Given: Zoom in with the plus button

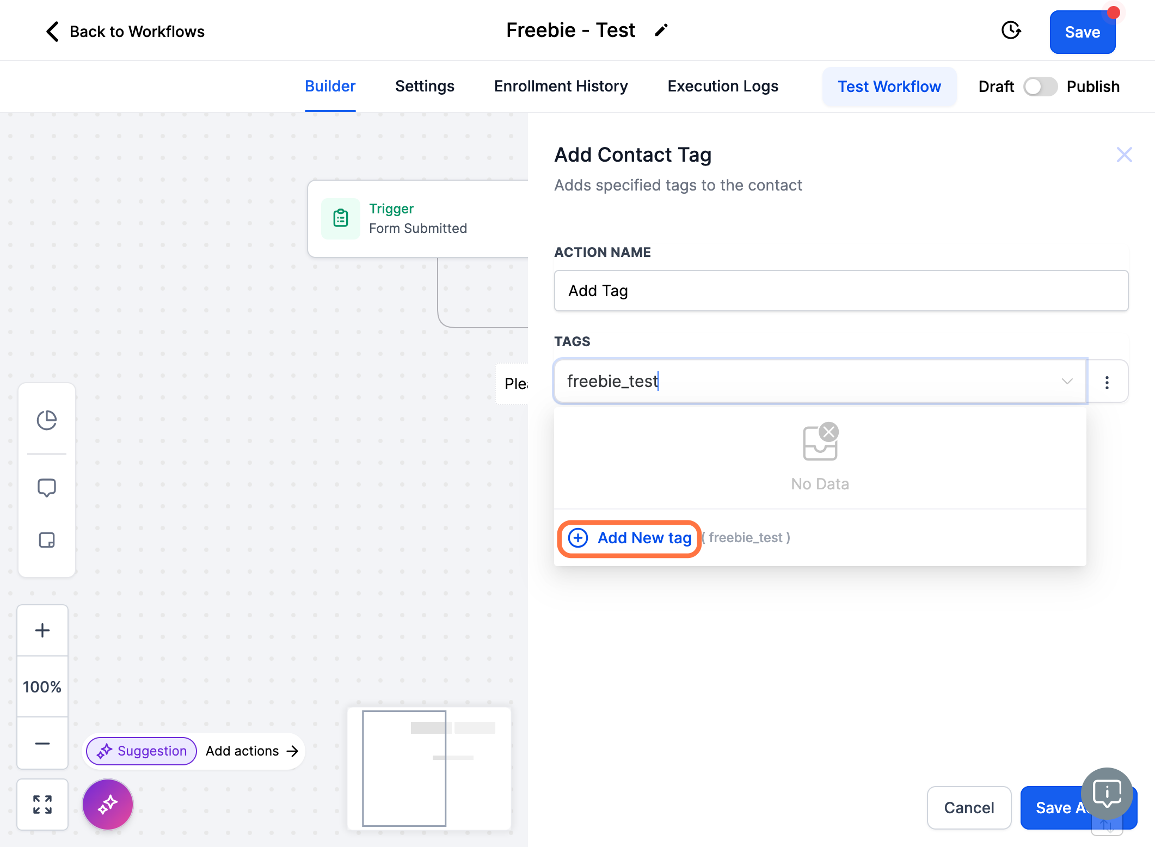Looking at the screenshot, I should click(42, 630).
